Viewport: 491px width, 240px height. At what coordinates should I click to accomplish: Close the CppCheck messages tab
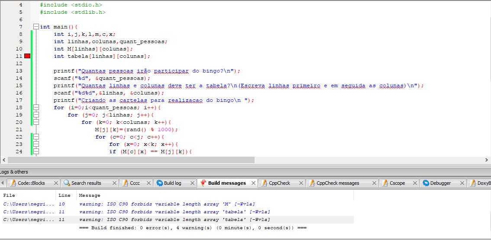[374, 183]
